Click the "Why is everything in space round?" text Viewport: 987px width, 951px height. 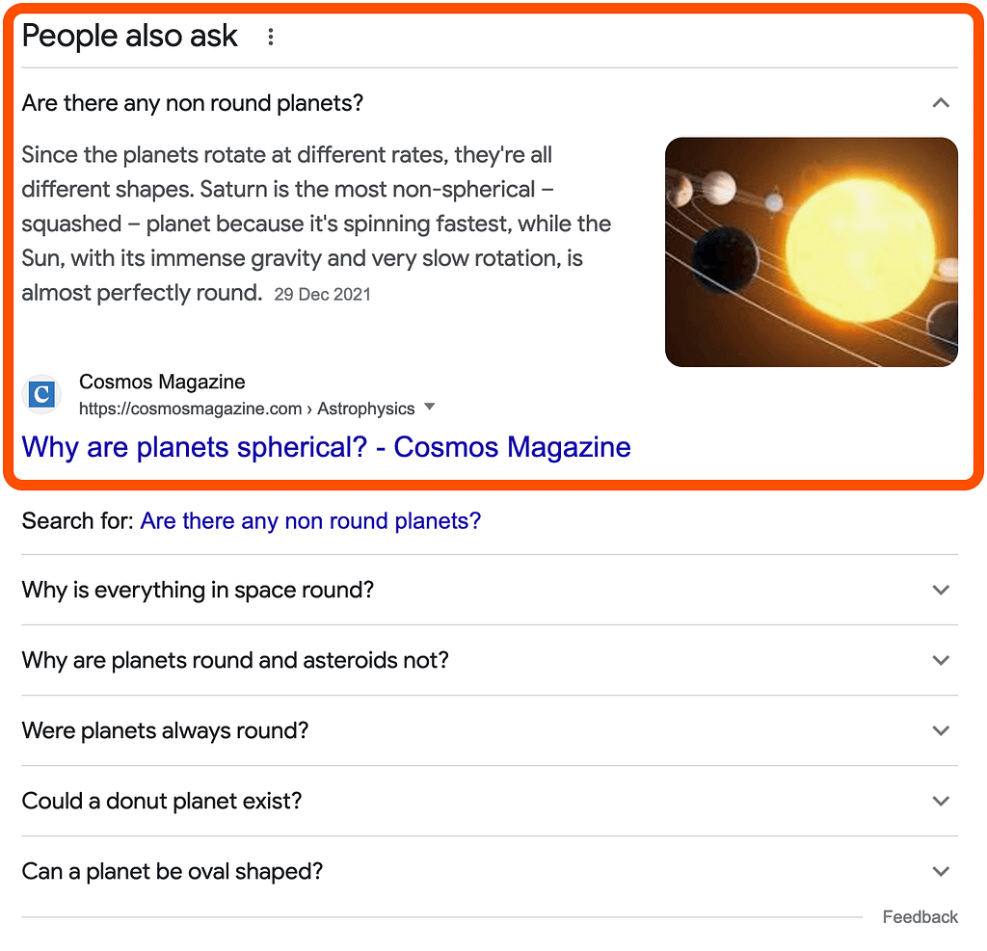tap(198, 590)
